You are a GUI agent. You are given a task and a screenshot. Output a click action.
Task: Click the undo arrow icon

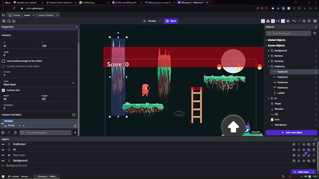(294, 21)
